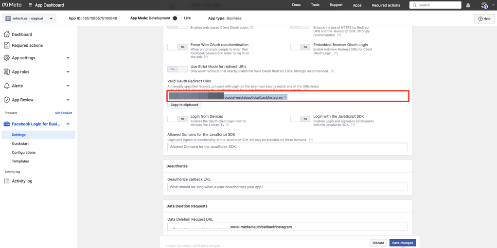The image size is (497, 248).
Task: Click the Deauthorize callback URL field
Action: (x=287, y=187)
